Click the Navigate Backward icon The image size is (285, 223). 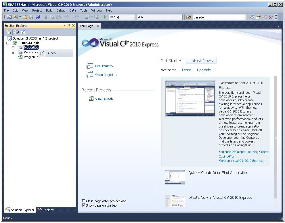pyautogui.click(x=87, y=17)
